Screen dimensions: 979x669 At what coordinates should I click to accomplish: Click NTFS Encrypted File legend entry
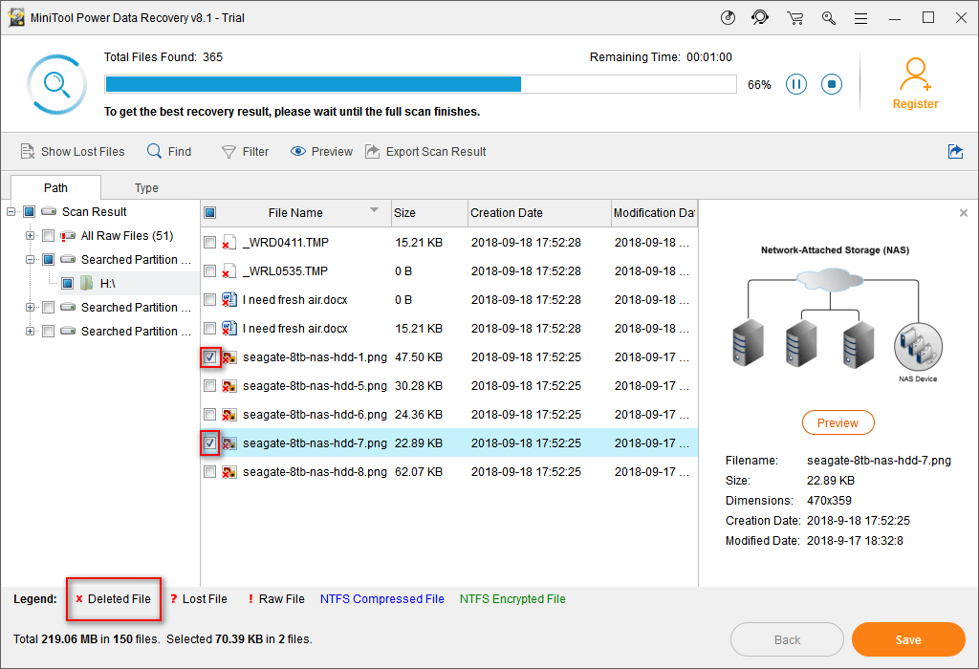point(512,599)
